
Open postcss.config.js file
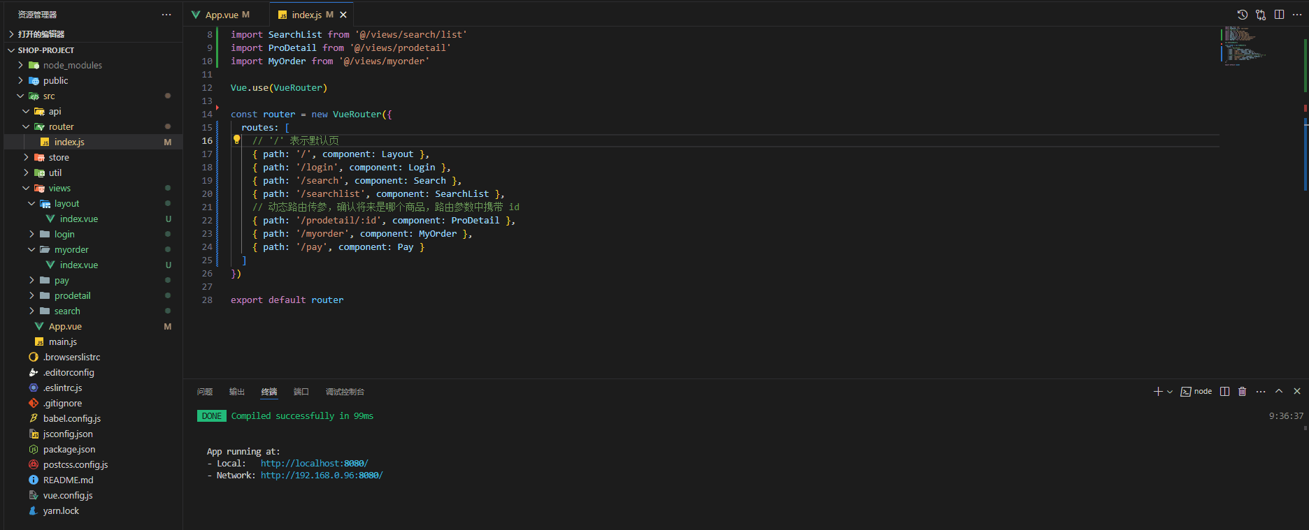[92, 464]
